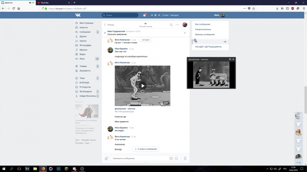This screenshot has width=307, height=172.
Task: Show hidden system tray icons
Action: tap(267, 169)
